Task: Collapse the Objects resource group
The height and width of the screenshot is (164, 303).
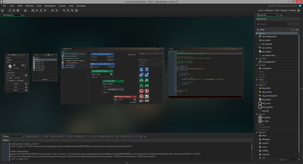Action: point(257,85)
